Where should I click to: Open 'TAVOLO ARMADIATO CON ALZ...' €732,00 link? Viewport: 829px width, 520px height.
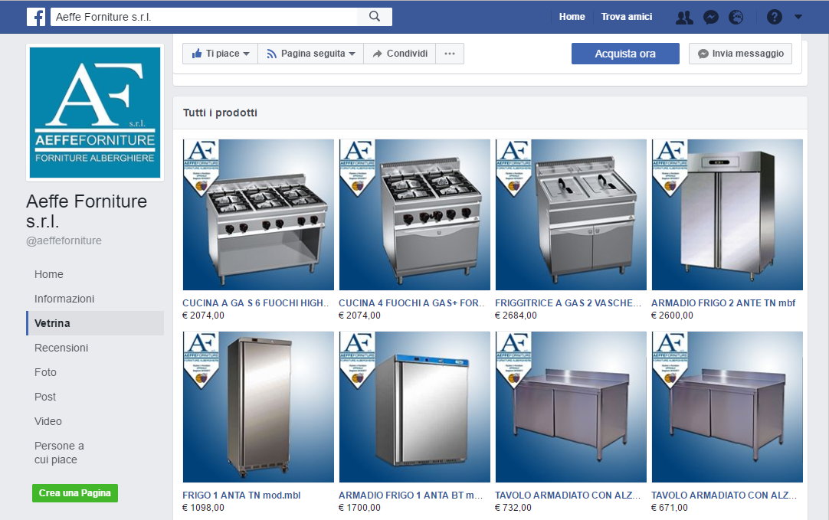pyautogui.click(x=568, y=495)
